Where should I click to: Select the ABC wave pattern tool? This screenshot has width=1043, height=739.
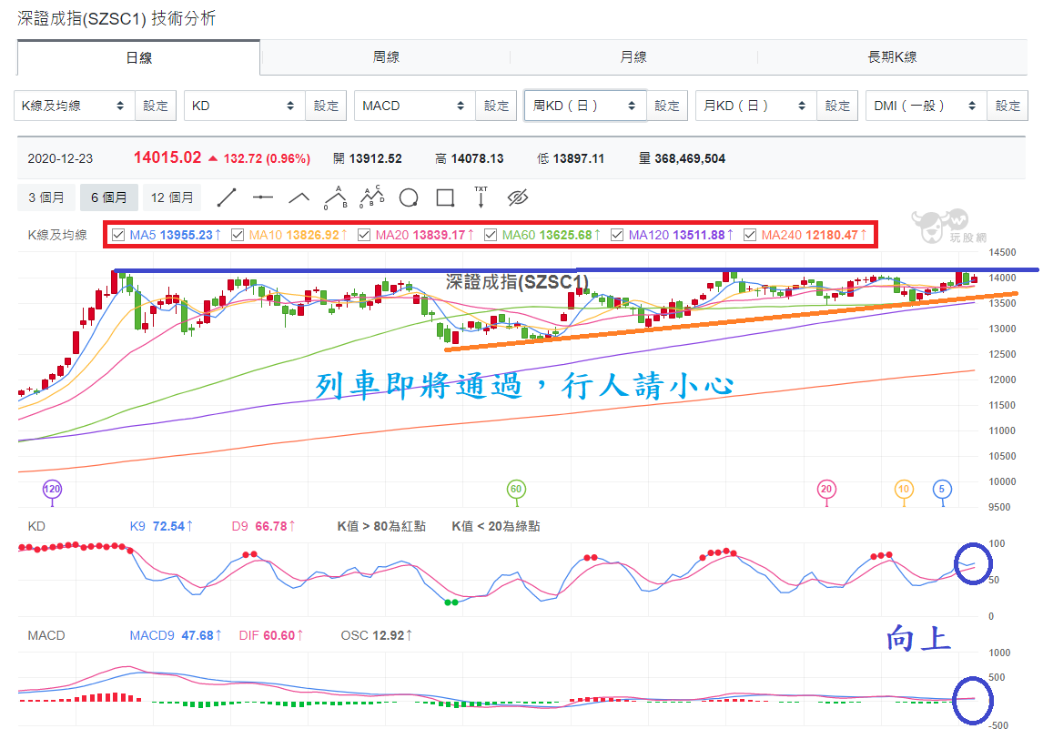point(336,197)
